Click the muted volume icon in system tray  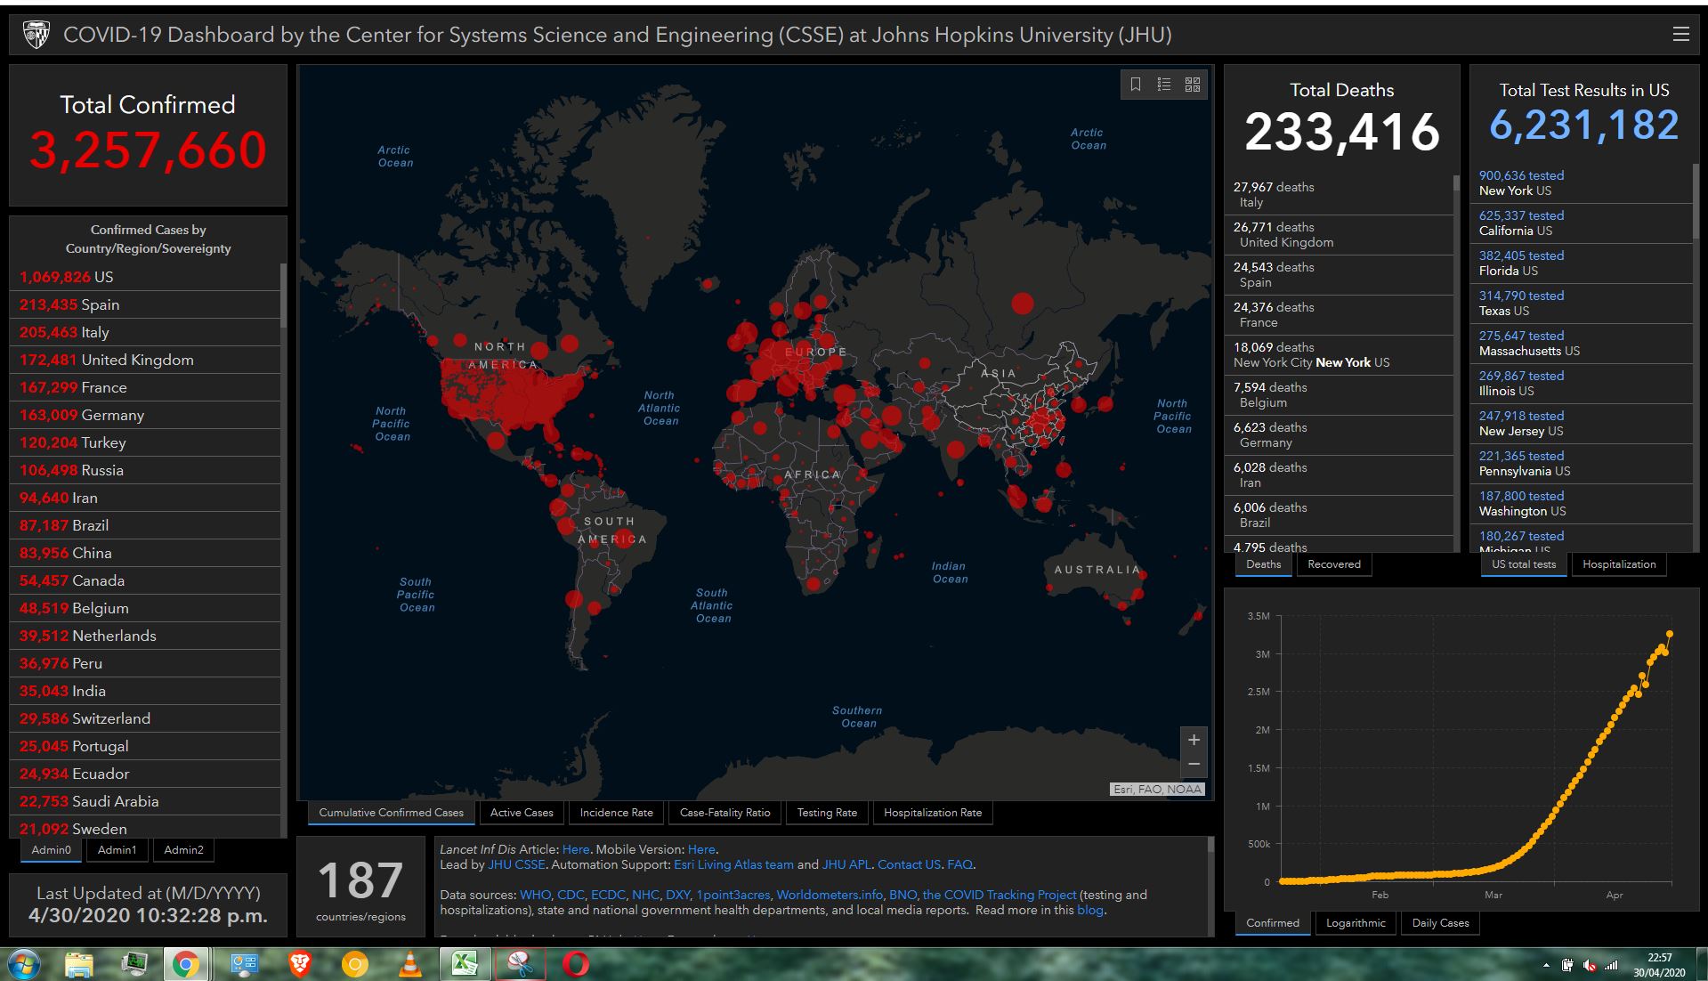point(1590,966)
